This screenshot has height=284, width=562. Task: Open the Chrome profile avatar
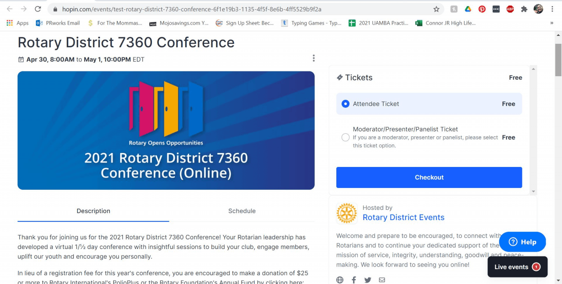(x=538, y=9)
